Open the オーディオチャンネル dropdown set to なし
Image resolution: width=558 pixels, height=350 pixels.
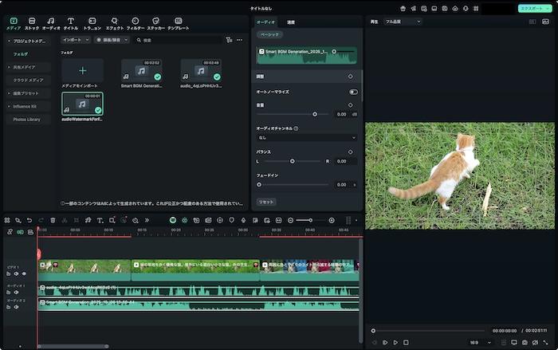coord(307,137)
